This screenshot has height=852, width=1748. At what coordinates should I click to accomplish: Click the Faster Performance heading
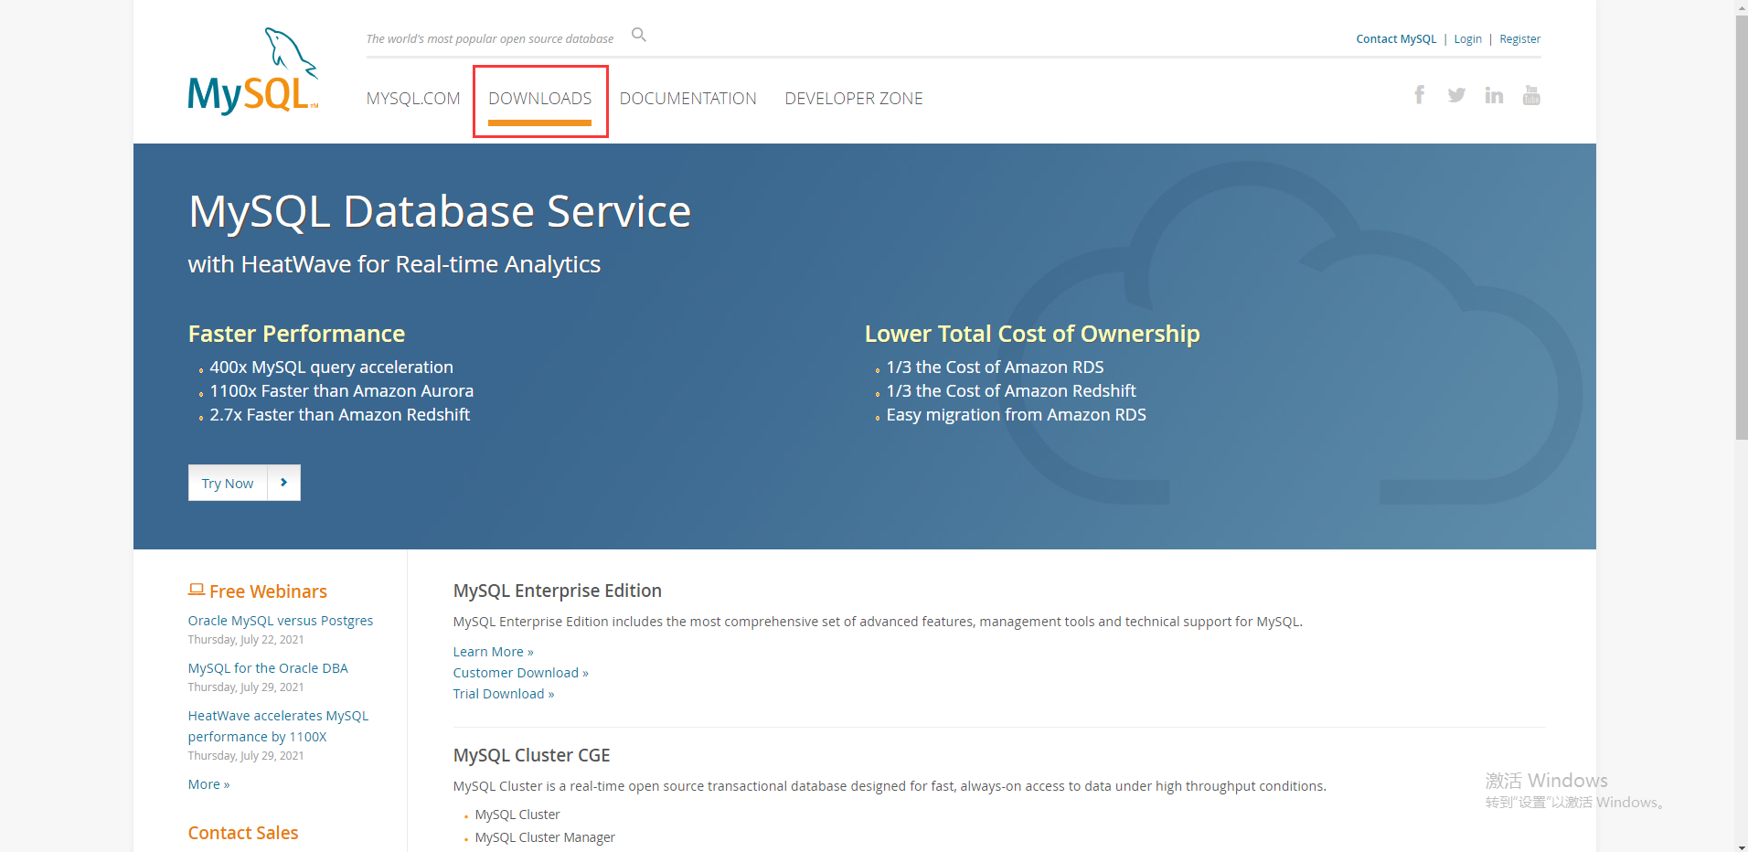click(296, 334)
